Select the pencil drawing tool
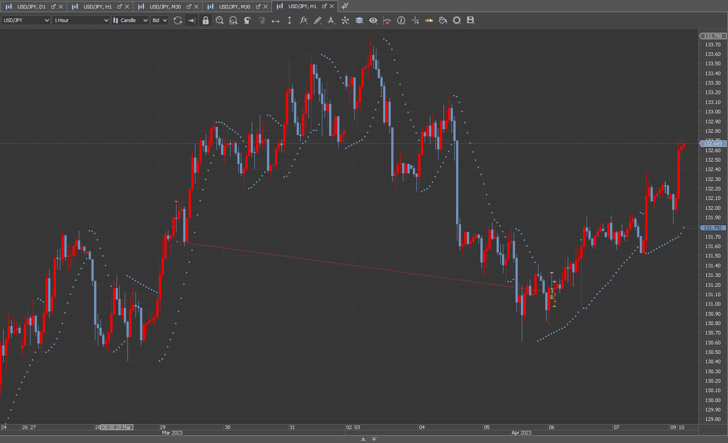 317,20
